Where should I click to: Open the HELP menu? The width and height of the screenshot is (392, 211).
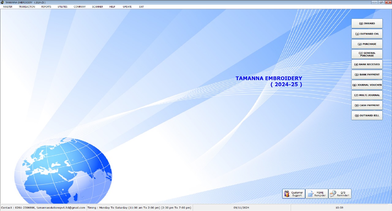tap(112, 7)
